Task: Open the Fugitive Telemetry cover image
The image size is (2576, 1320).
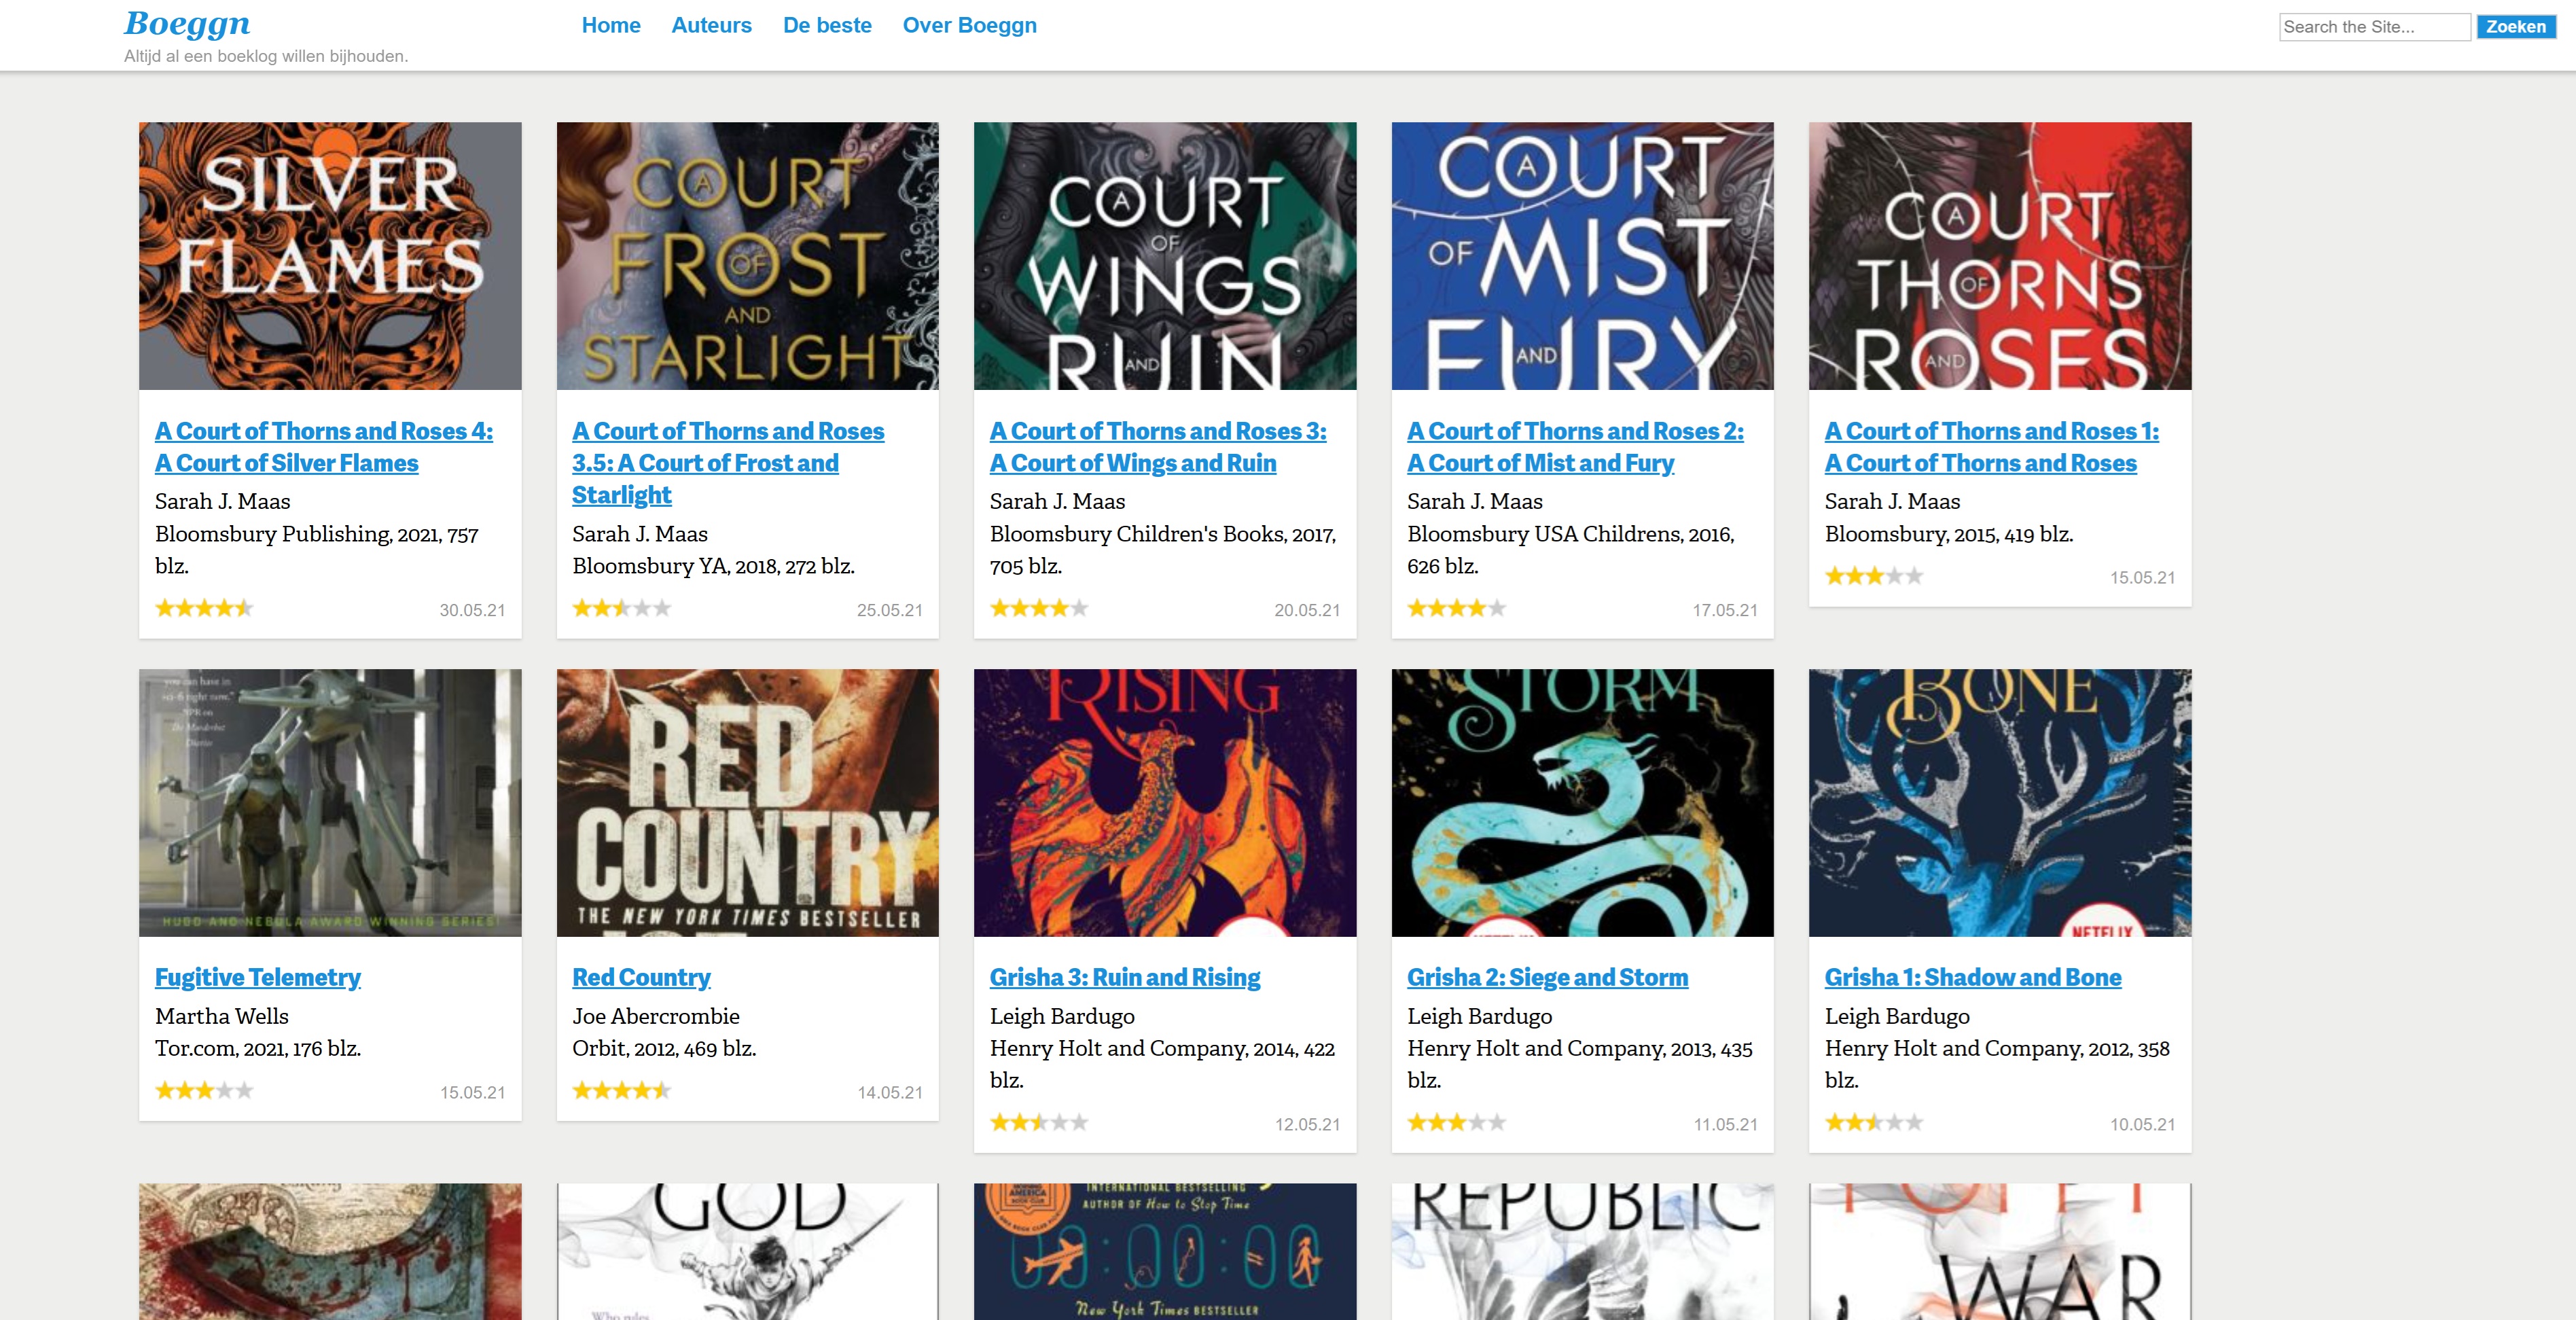Action: tap(330, 803)
